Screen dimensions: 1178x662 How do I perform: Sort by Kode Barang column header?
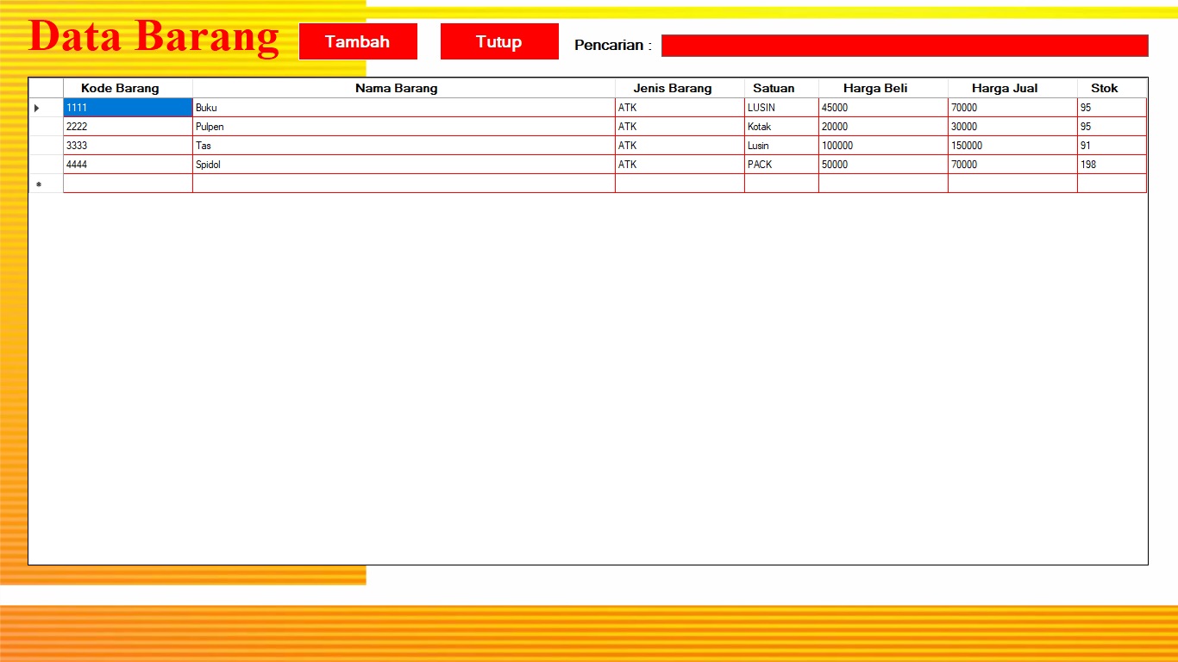[128, 88]
